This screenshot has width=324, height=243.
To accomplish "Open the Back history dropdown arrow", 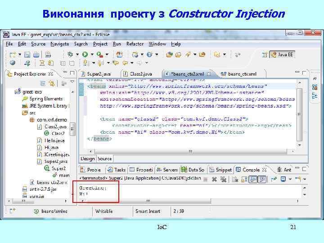I will coord(132,63).
